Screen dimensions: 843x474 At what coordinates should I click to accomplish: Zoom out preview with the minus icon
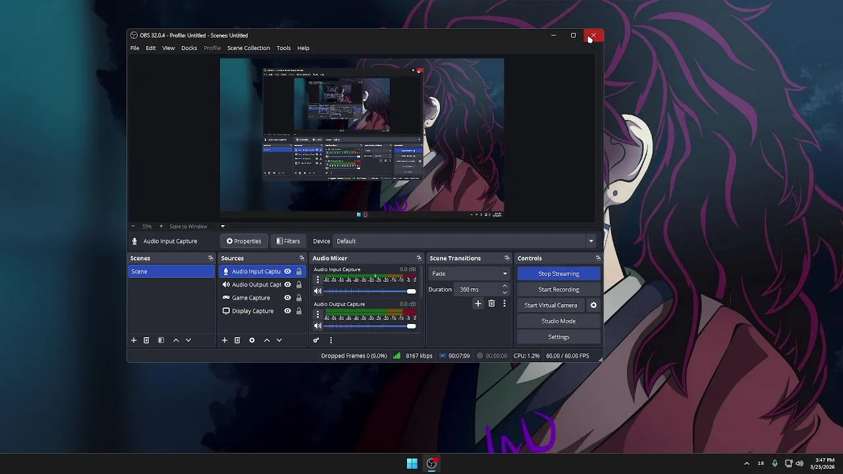tap(133, 226)
